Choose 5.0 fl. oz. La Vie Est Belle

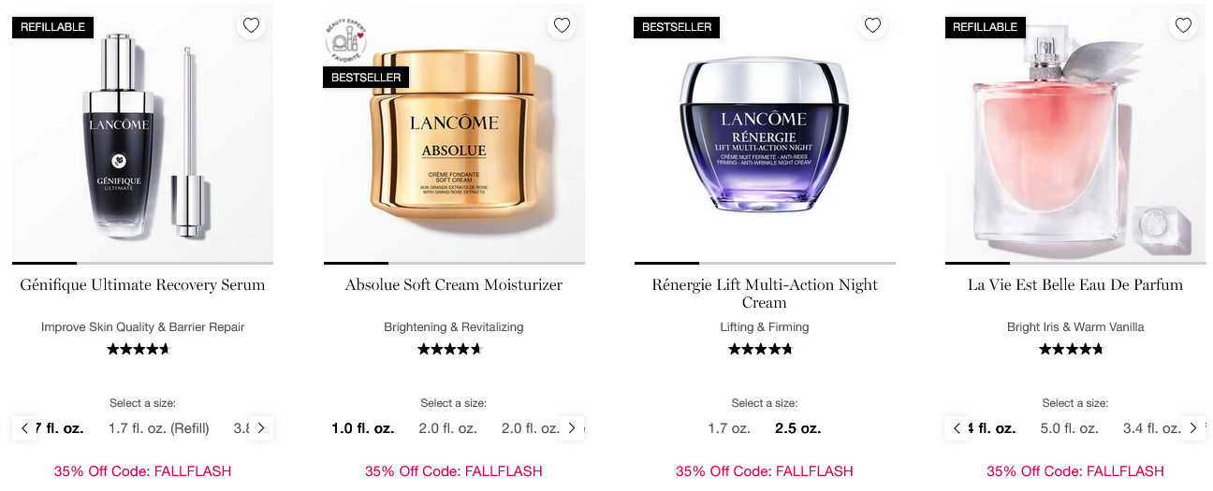[x=1070, y=428]
